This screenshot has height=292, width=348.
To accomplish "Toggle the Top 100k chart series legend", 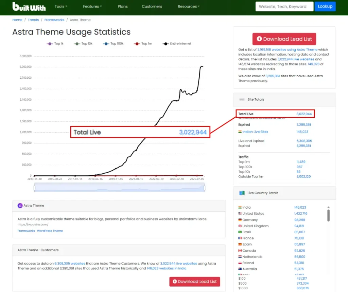I will (112, 44).
